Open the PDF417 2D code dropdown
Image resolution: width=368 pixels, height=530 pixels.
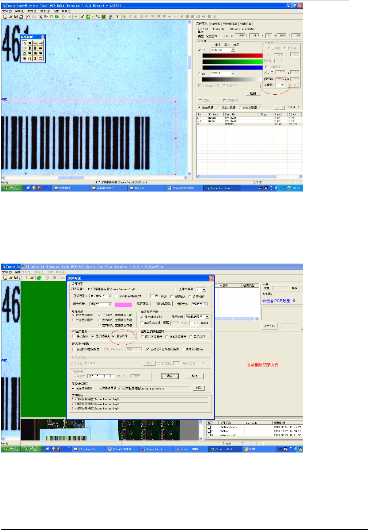(x=233, y=73)
